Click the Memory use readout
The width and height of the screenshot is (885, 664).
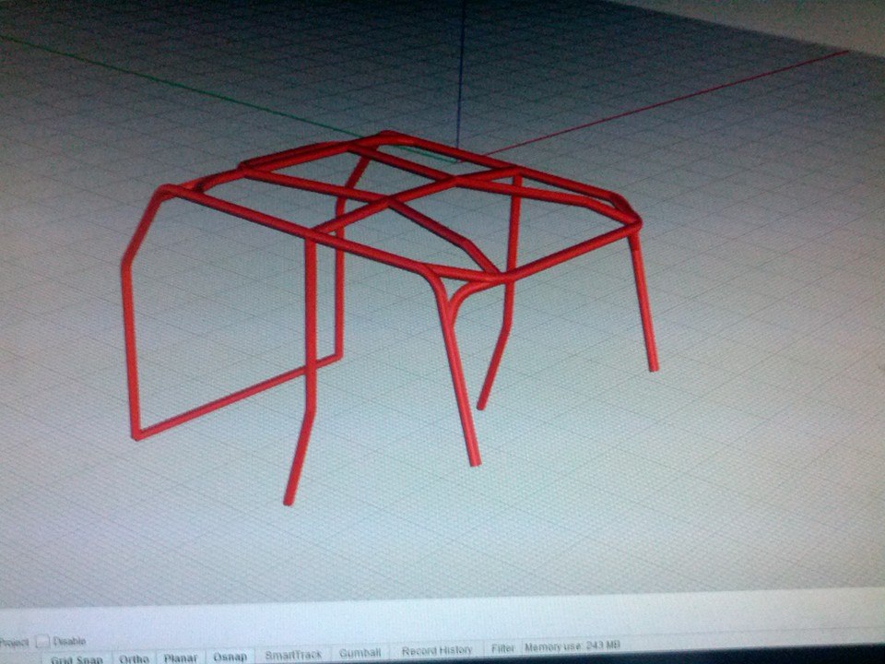[572, 646]
